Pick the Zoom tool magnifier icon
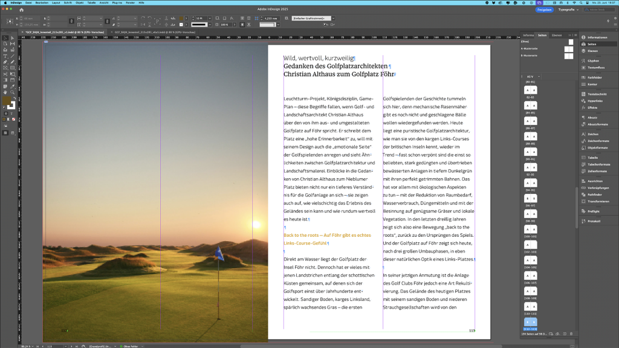Viewport: 619px width, 348px height. [12, 92]
